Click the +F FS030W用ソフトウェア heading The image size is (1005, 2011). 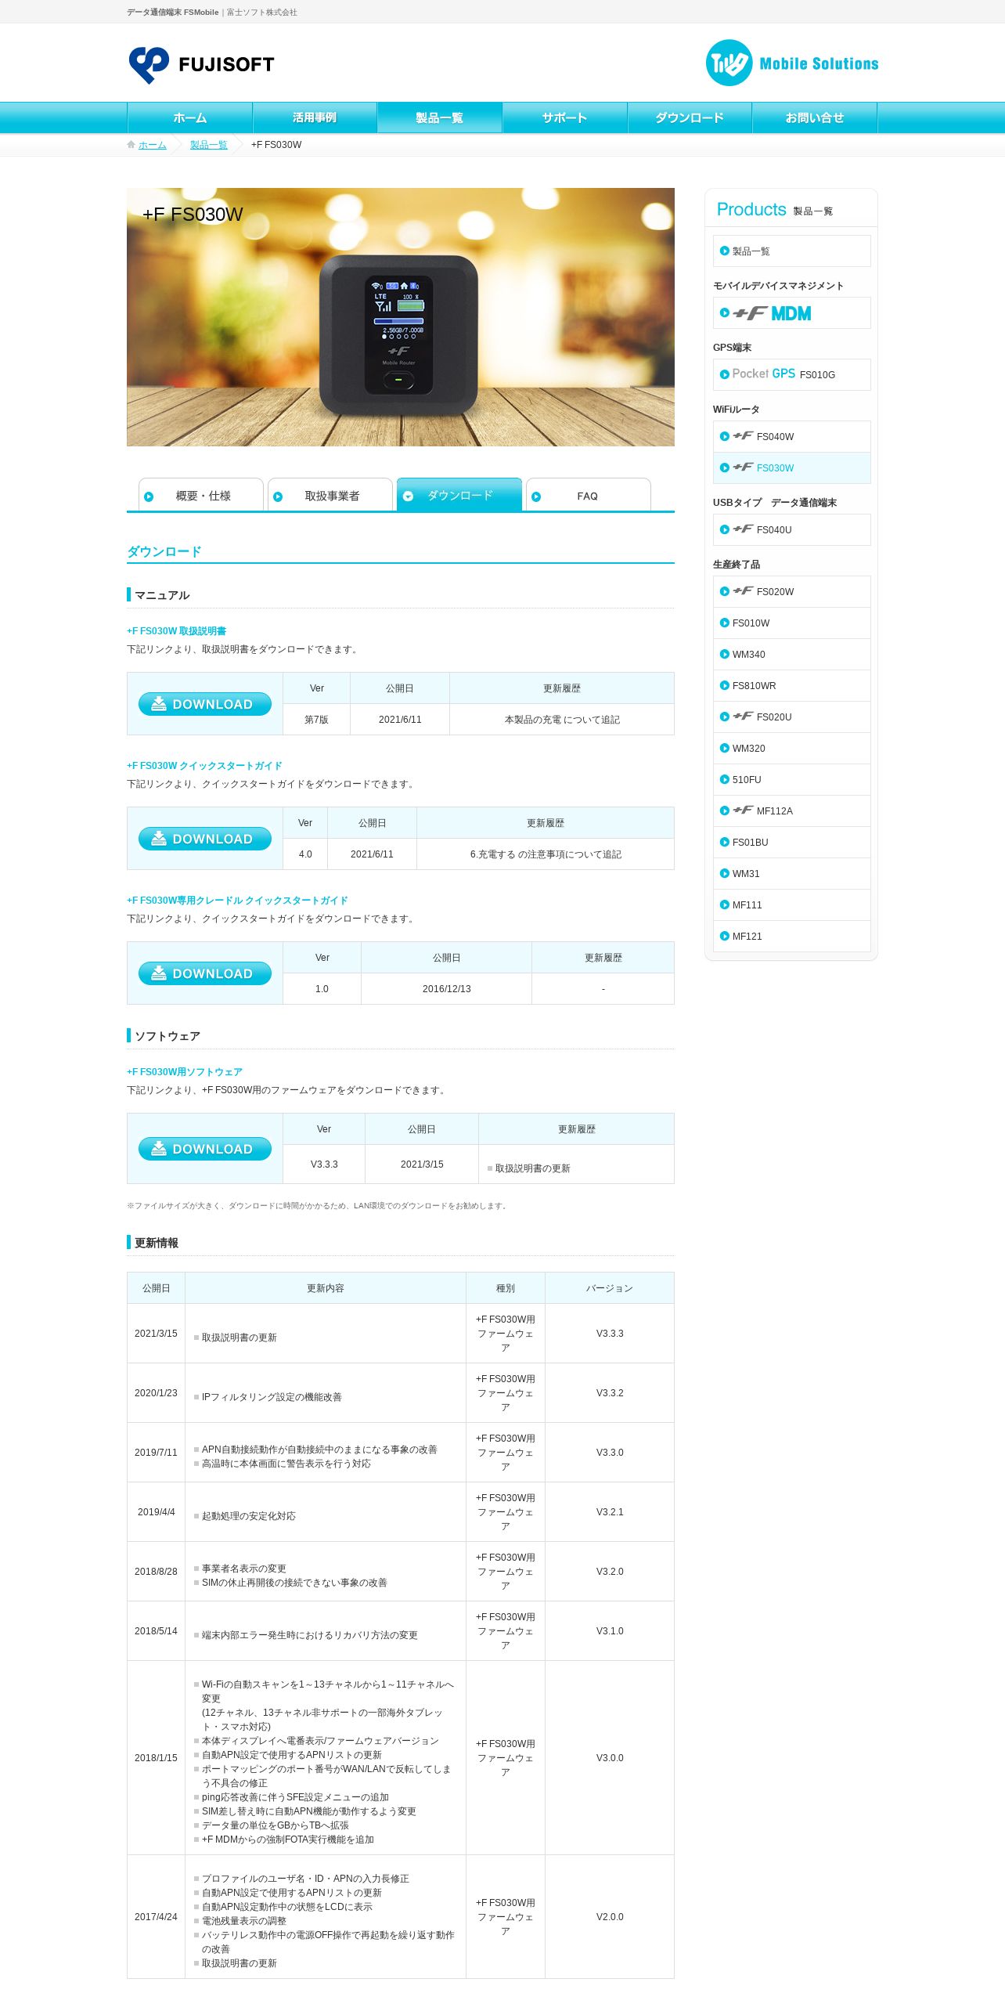185,1072
